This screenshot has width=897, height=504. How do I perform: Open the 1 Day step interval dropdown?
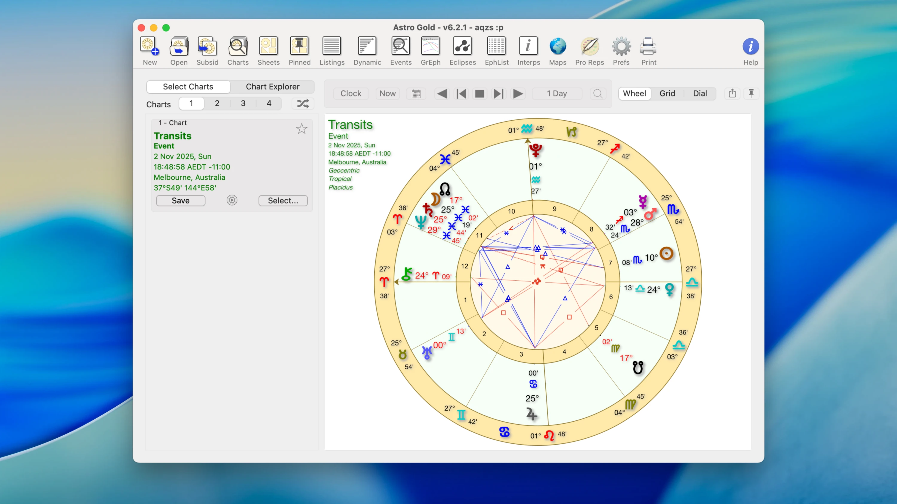(x=556, y=93)
